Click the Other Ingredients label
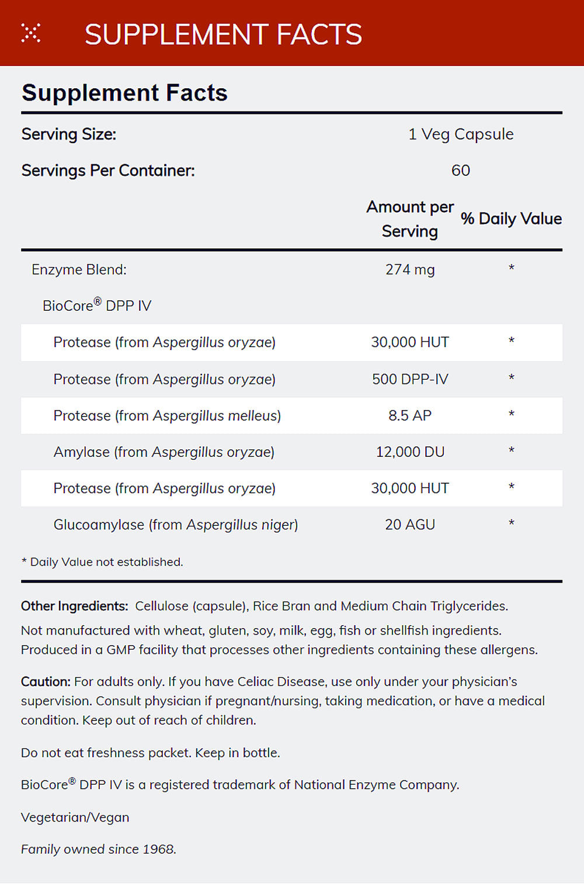The image size is (584, 884). point(74,606)
